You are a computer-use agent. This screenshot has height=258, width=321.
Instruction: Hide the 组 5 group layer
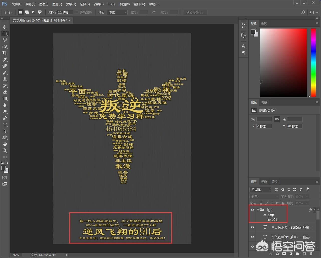(x=252, y=210)
